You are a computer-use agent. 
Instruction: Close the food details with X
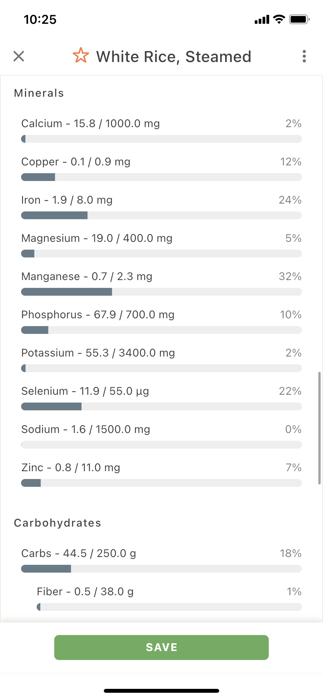19,56
